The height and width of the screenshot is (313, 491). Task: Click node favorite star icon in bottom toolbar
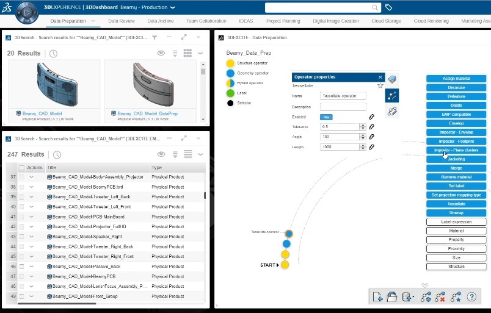(x=456, y=297)
